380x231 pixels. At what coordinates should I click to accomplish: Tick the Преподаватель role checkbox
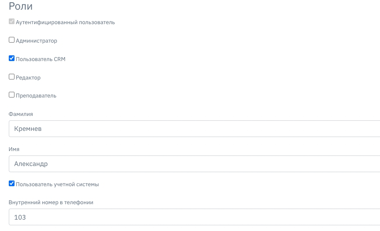click(x=11, y=95)
